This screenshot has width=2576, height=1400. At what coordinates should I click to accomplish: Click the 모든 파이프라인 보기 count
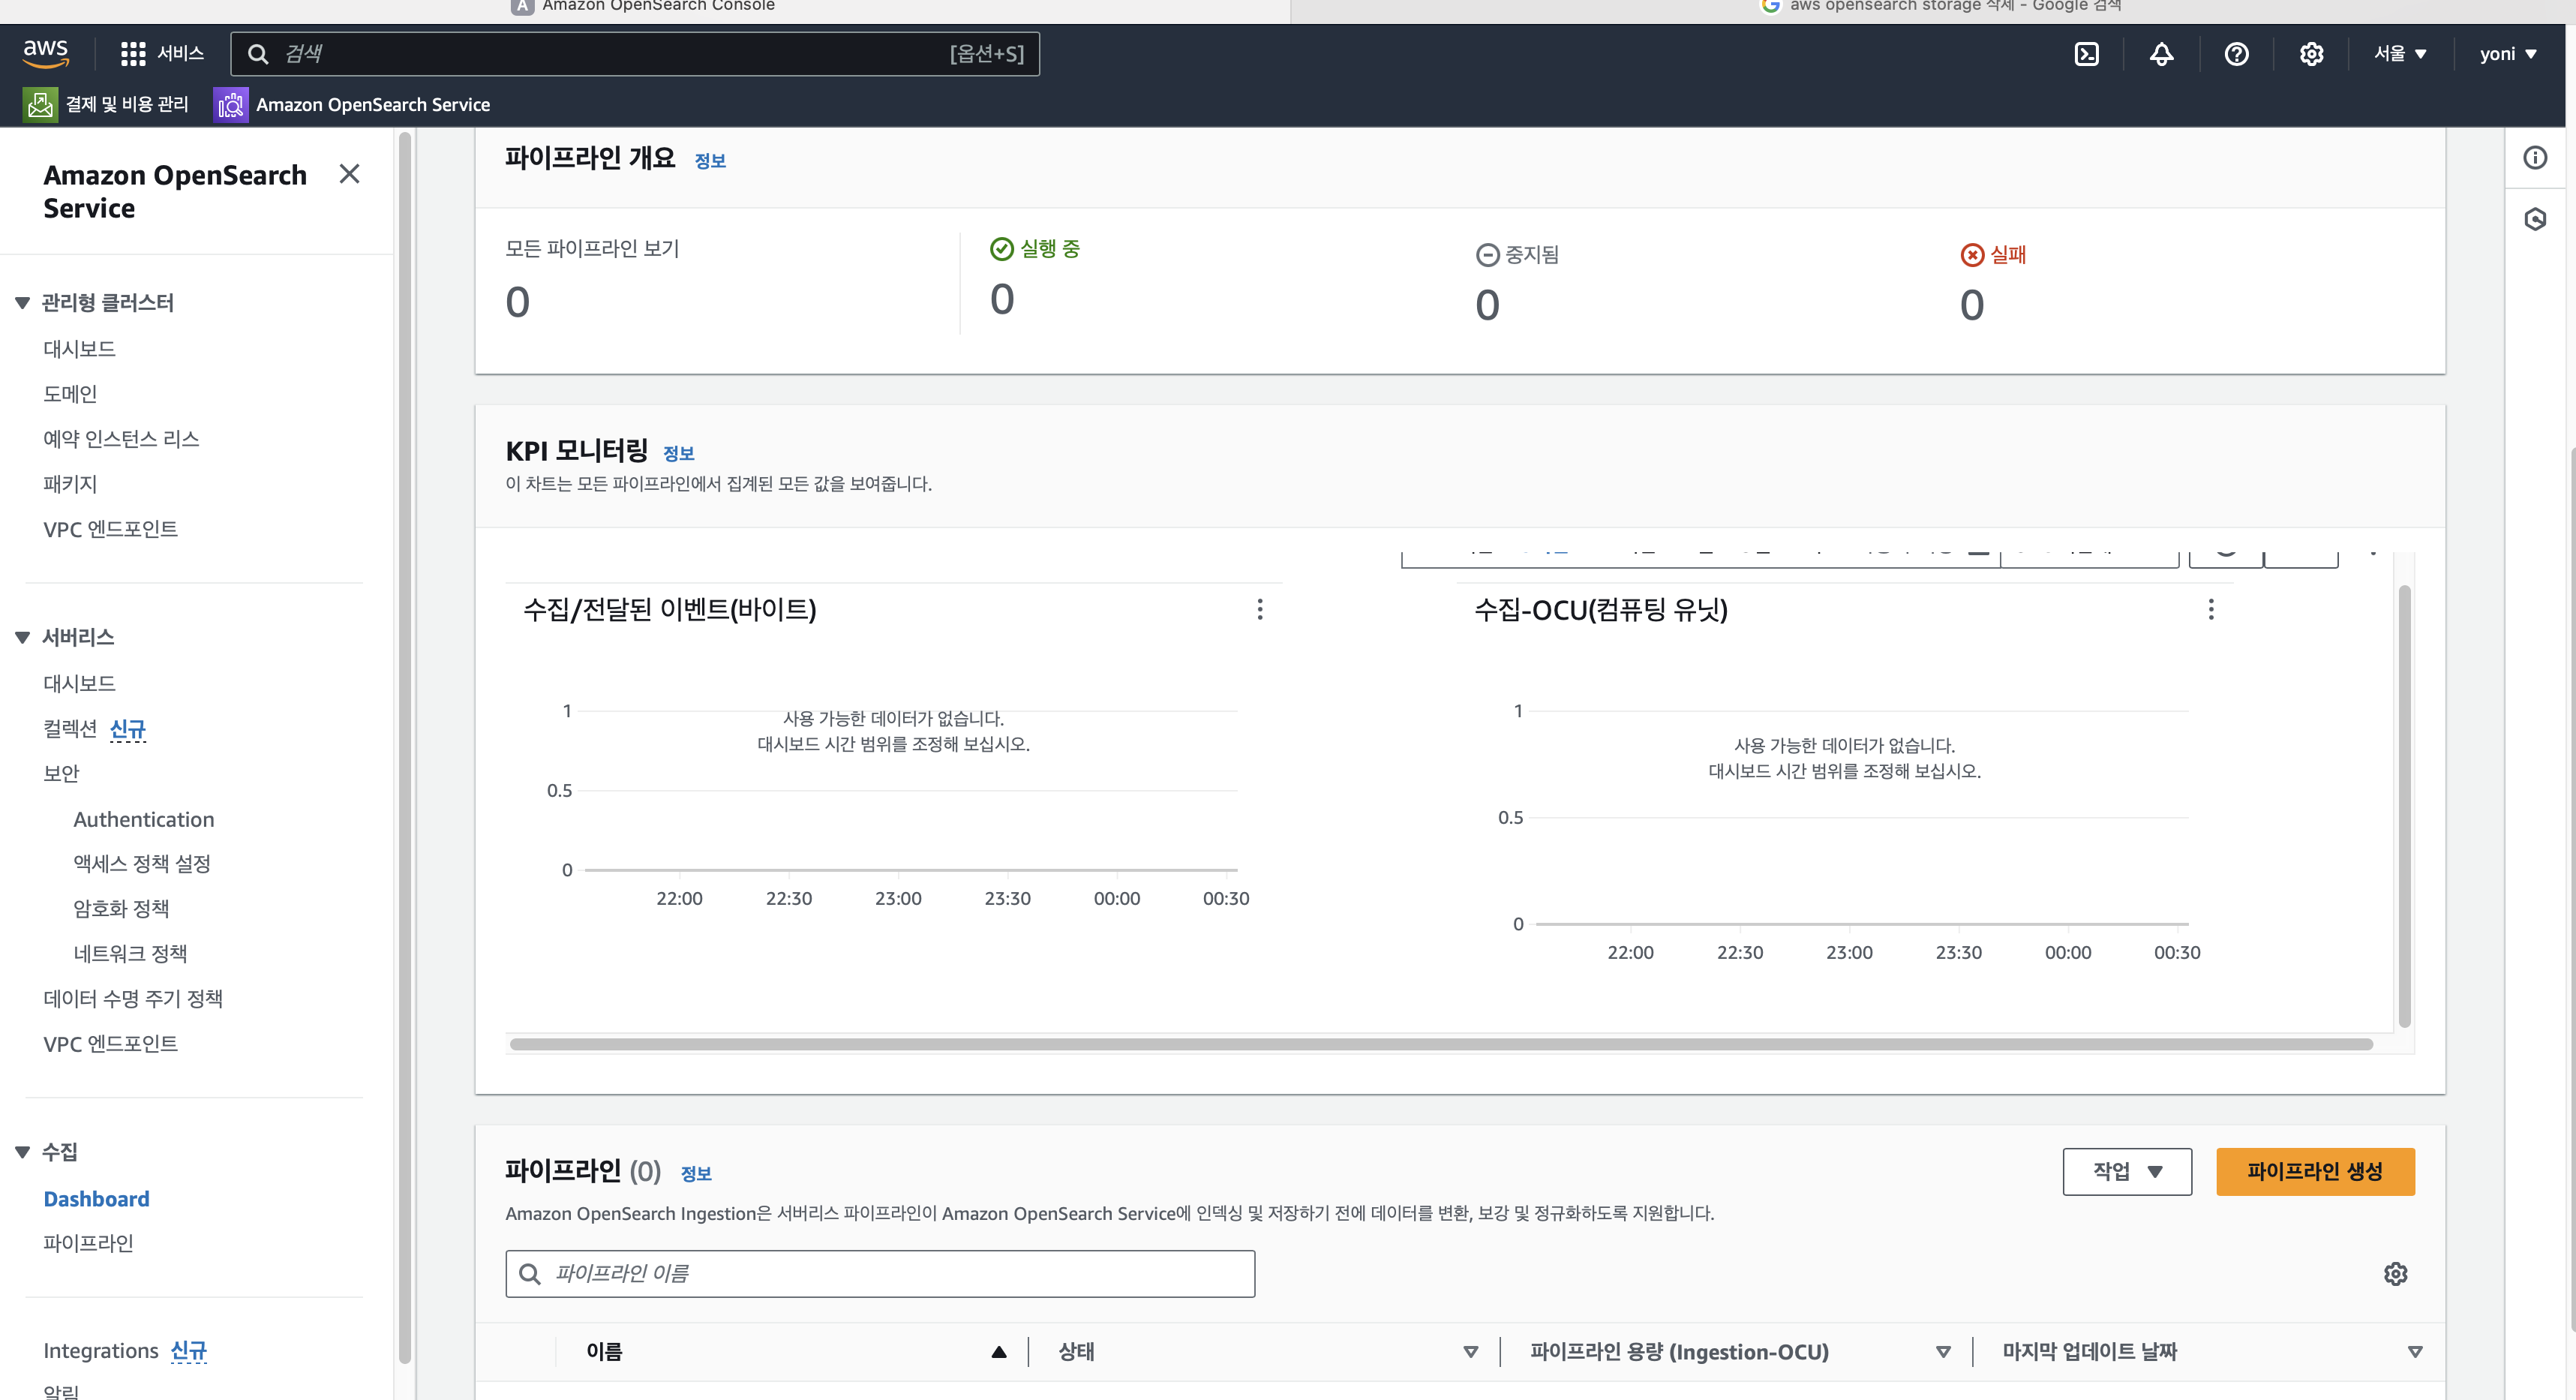click(517, 302)
